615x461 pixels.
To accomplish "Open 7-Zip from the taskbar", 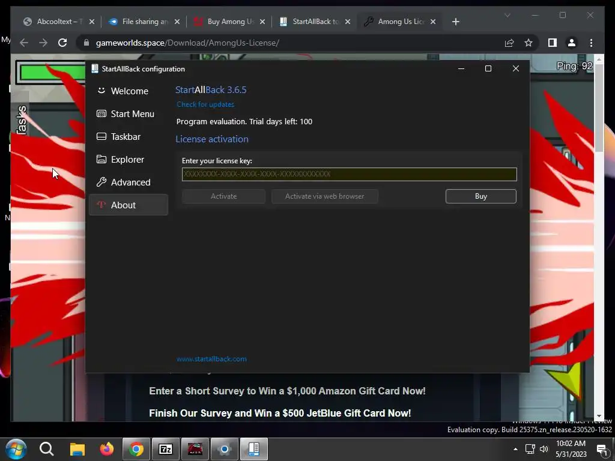I will pos(166,449).
